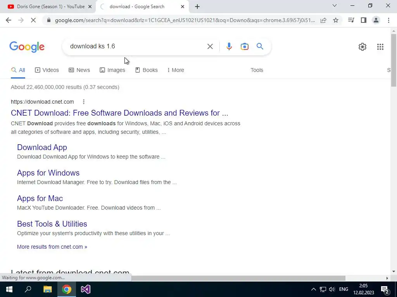The image size is (397, 297).
Task: Click the scroll right arrow
Action: pos(387,278)
